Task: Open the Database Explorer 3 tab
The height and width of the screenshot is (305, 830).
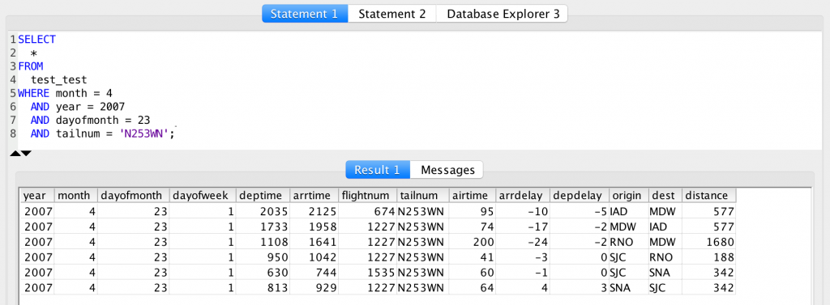Action: [503, 14]
